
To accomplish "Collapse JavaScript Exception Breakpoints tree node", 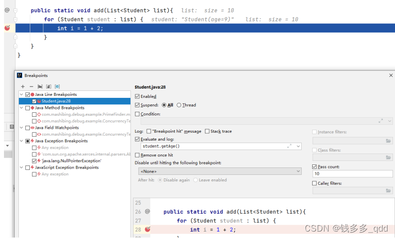I will [x=22, y=167].
